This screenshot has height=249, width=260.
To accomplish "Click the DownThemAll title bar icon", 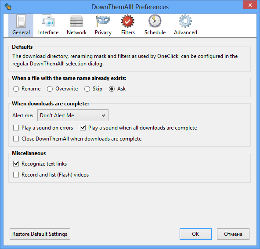I will click(8, 7).
